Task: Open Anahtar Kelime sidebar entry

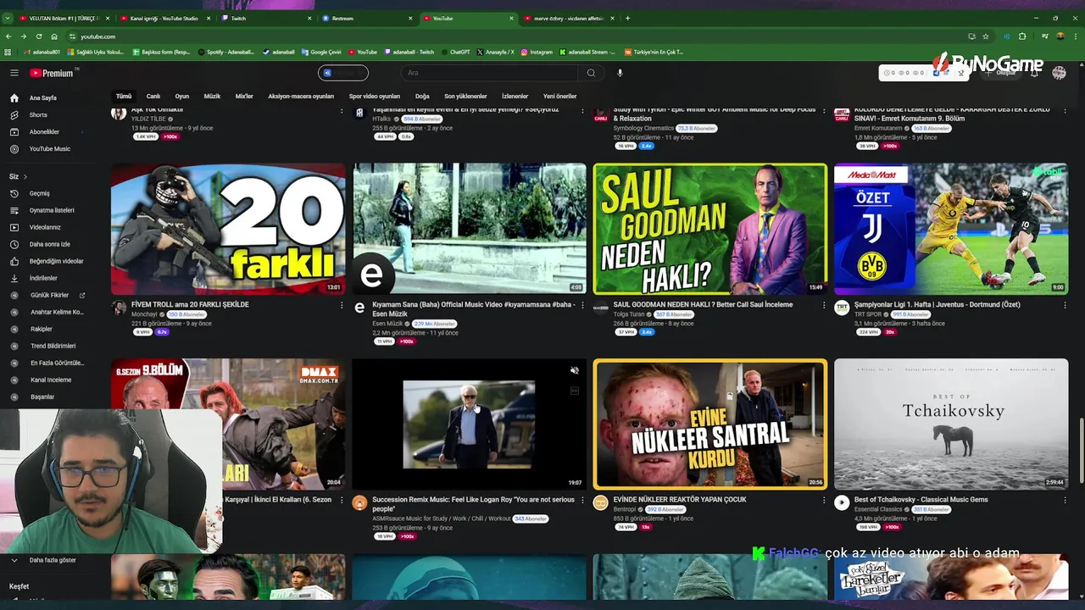Action: click(57, 312)
